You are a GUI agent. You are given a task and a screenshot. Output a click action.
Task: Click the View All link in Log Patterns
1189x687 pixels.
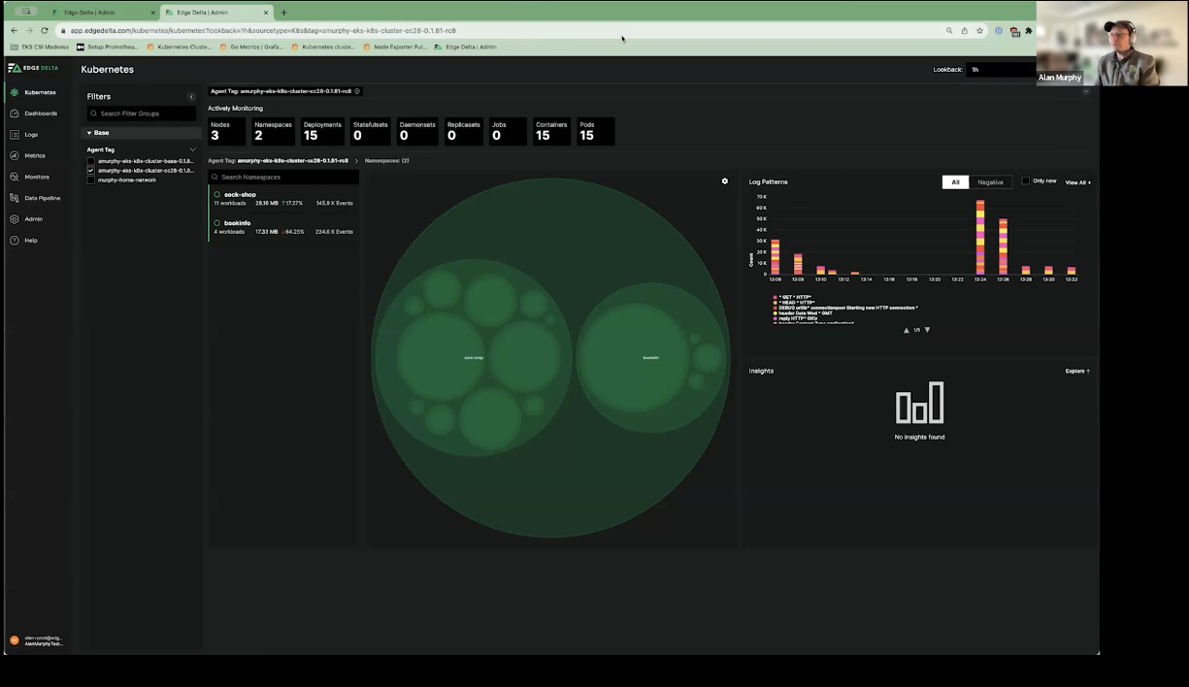[1076, 182]
